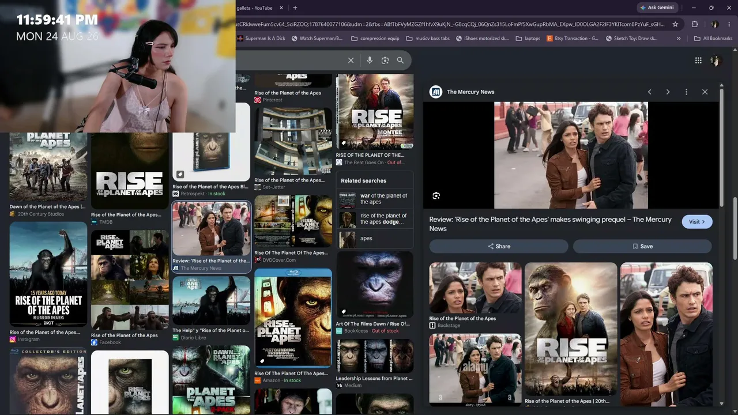Open the Sketch Toy: Draw sk... bookmark
The height and width of the screenshot is (415, 738).
click(x=631, y=39)
